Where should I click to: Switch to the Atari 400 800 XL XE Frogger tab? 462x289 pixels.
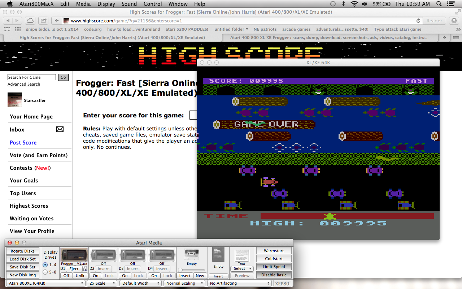click(x=331, y=38)
